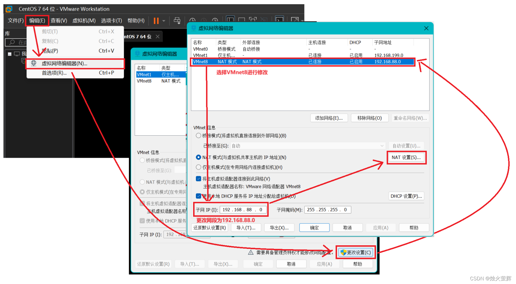Image resolution: width=516 pixels, height=284 pixels.
Task: Open Virtual Network Editor from Edit menu
Action: (x=75, y=64)
